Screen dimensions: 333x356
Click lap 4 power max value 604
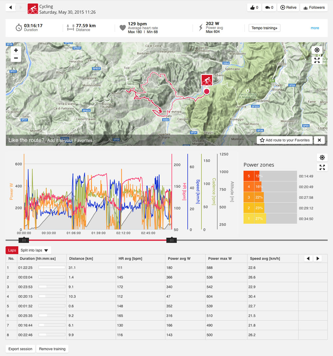pos(209,296)
